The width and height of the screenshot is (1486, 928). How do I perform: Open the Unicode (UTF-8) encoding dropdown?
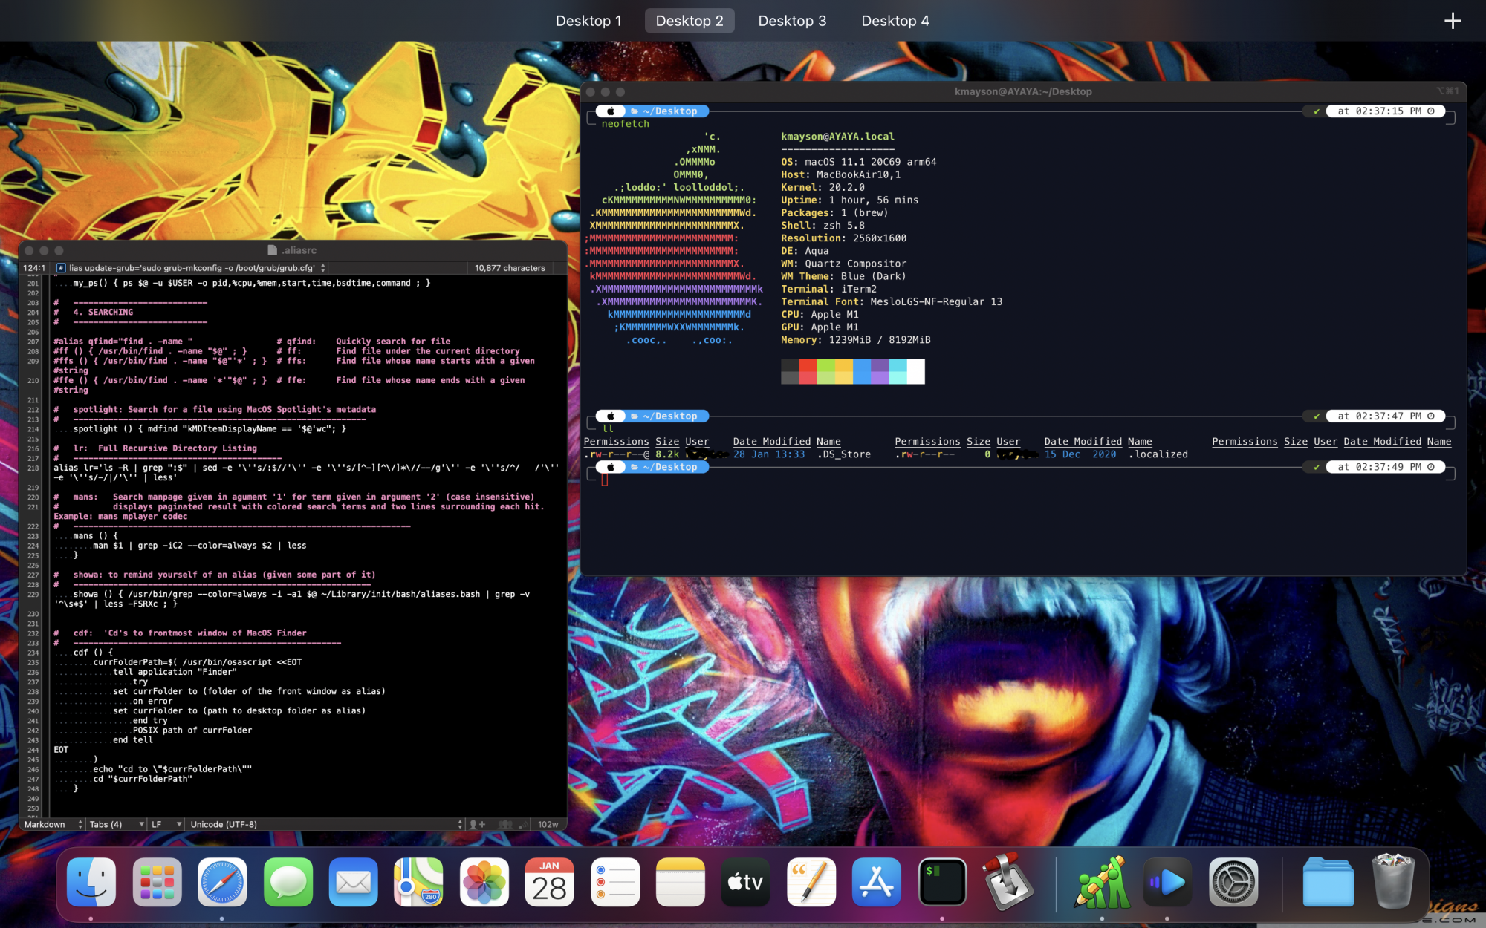(325, 824)
